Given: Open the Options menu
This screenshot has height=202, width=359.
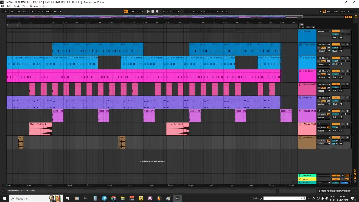Looking at the screenshot, I should 34,6.
